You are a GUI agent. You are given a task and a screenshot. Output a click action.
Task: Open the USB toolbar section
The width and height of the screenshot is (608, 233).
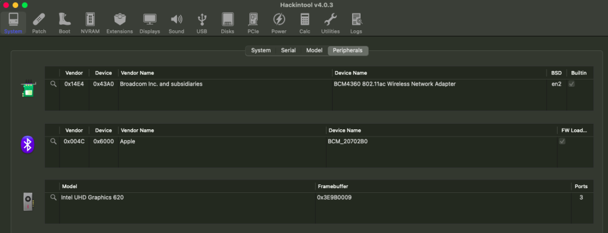(x=202, y=23)
